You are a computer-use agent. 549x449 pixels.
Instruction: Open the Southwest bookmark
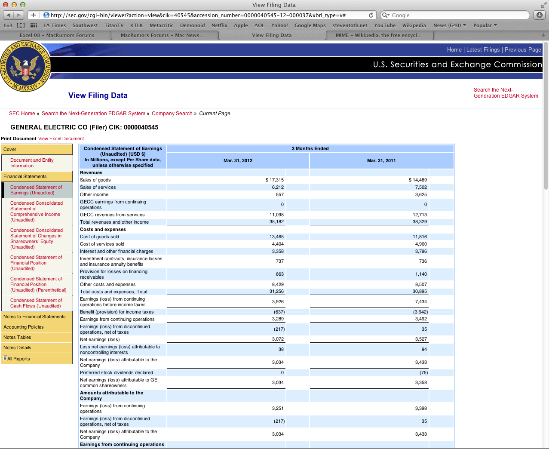[85, 25]
